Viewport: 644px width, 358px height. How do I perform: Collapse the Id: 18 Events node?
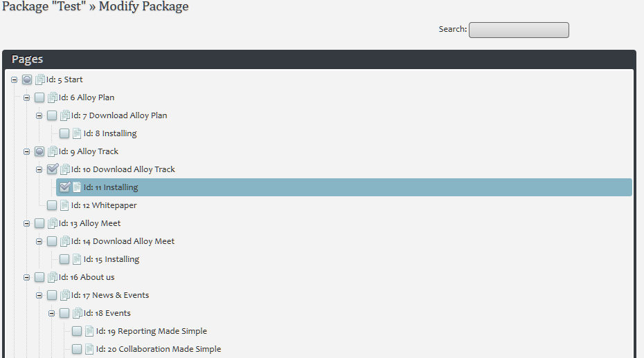[52, 313]
